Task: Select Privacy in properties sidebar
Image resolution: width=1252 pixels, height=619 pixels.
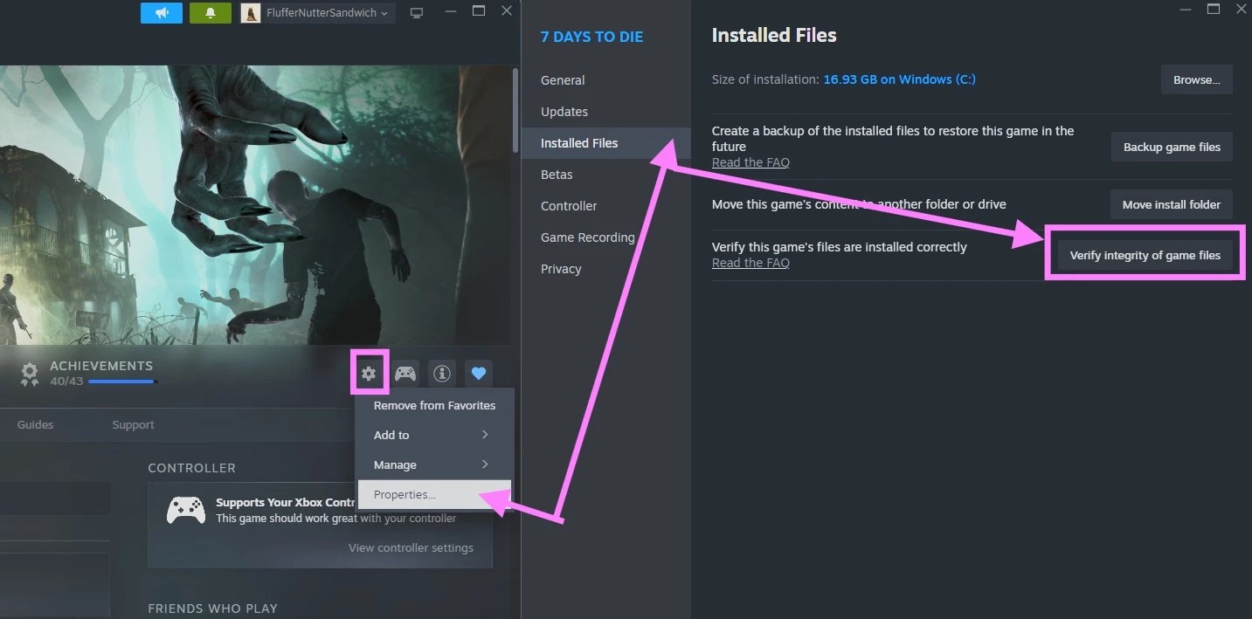Action: [605, 269]
